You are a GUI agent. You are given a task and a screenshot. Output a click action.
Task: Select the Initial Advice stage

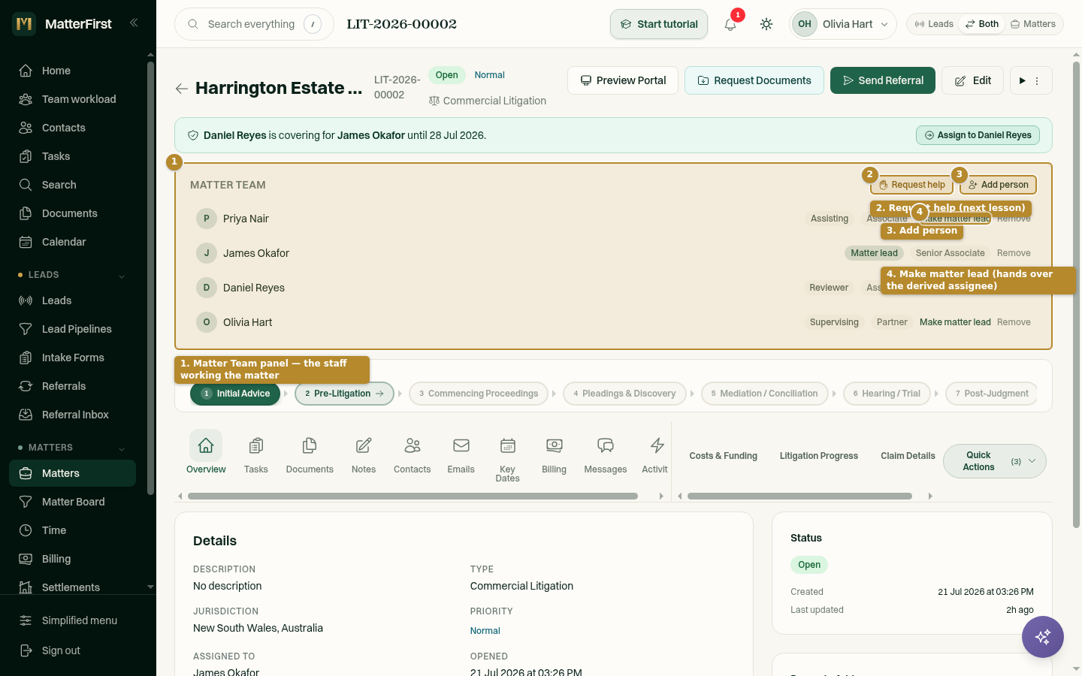click(x=235, y=394)
